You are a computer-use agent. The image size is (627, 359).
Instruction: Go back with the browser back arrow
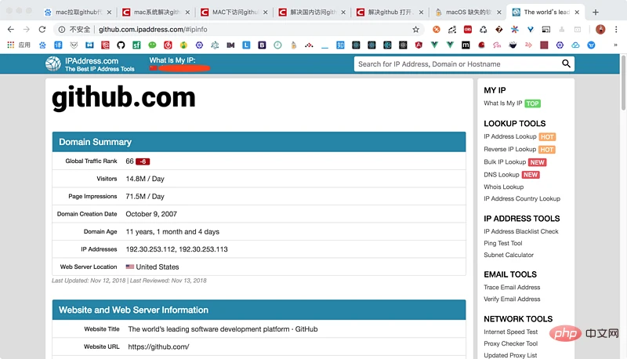(x=11, y=29)
